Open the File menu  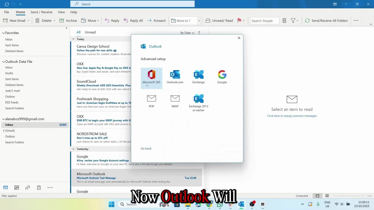point(6,12)
